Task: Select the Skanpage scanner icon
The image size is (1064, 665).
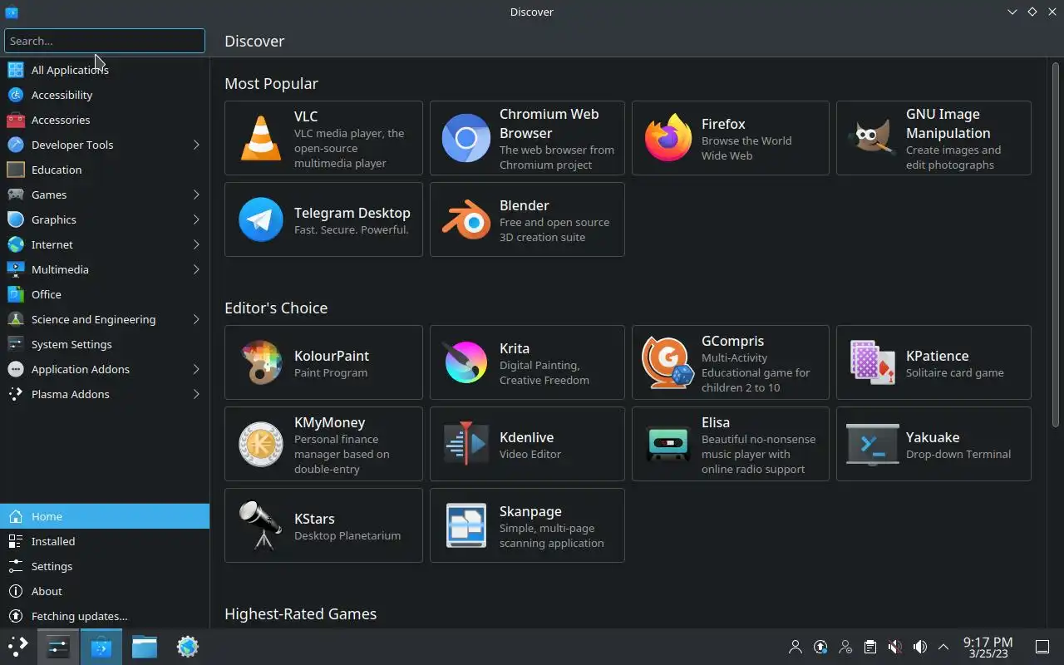Action: pos(465,525)
